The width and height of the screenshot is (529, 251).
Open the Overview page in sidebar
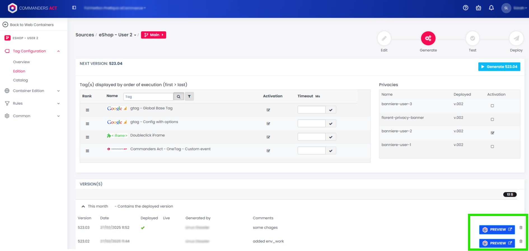[21, 62]
